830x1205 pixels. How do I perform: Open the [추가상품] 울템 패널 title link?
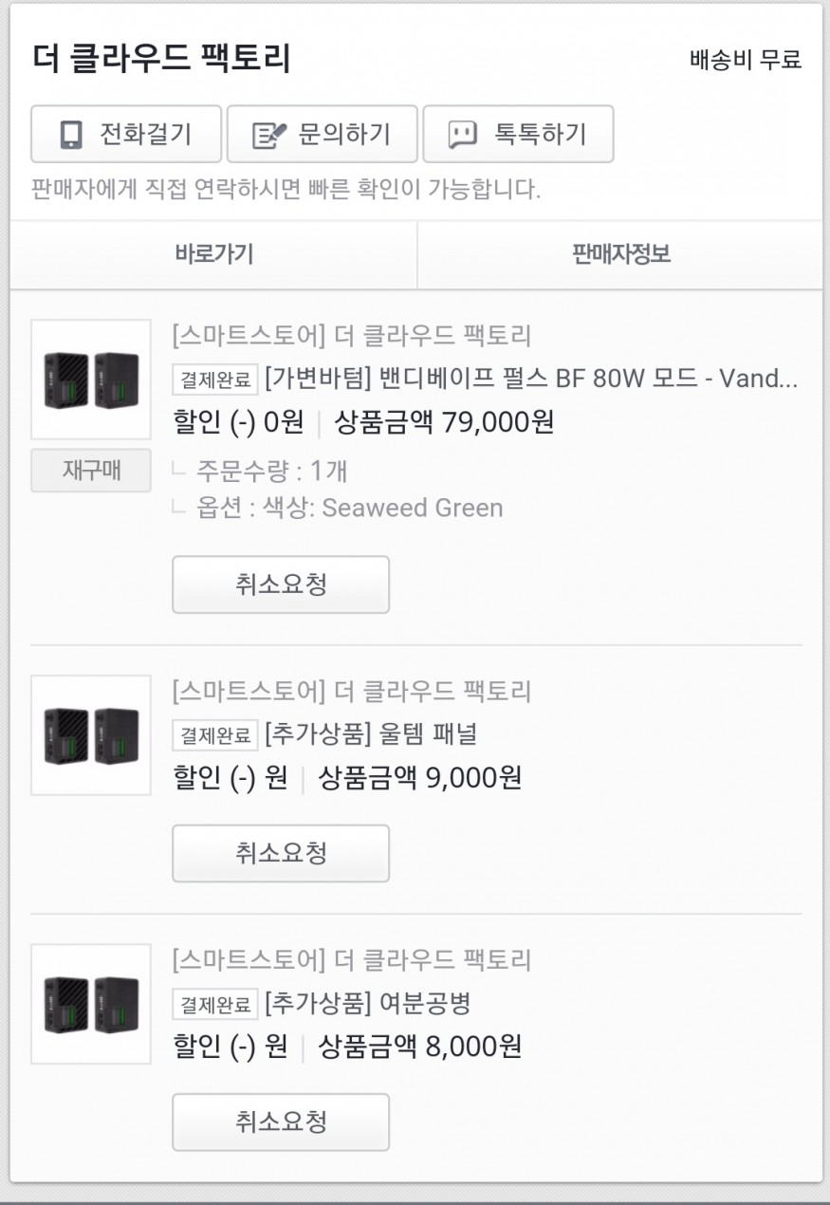371,734
